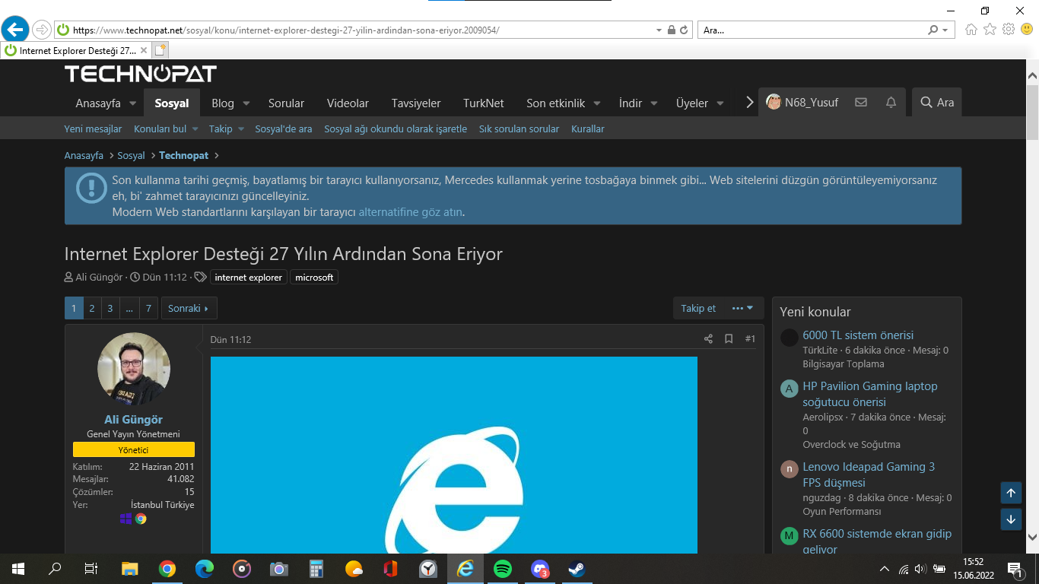1039x584 pixels.
Task: Refresh the page using the reload icon
Action: pos(684,30)
